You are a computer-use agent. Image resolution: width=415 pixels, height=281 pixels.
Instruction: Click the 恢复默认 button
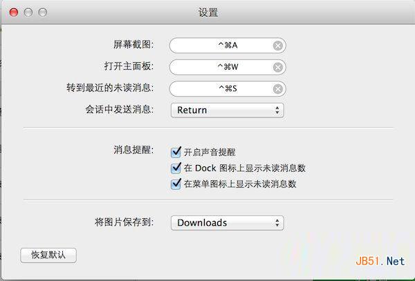pos(48,255)
